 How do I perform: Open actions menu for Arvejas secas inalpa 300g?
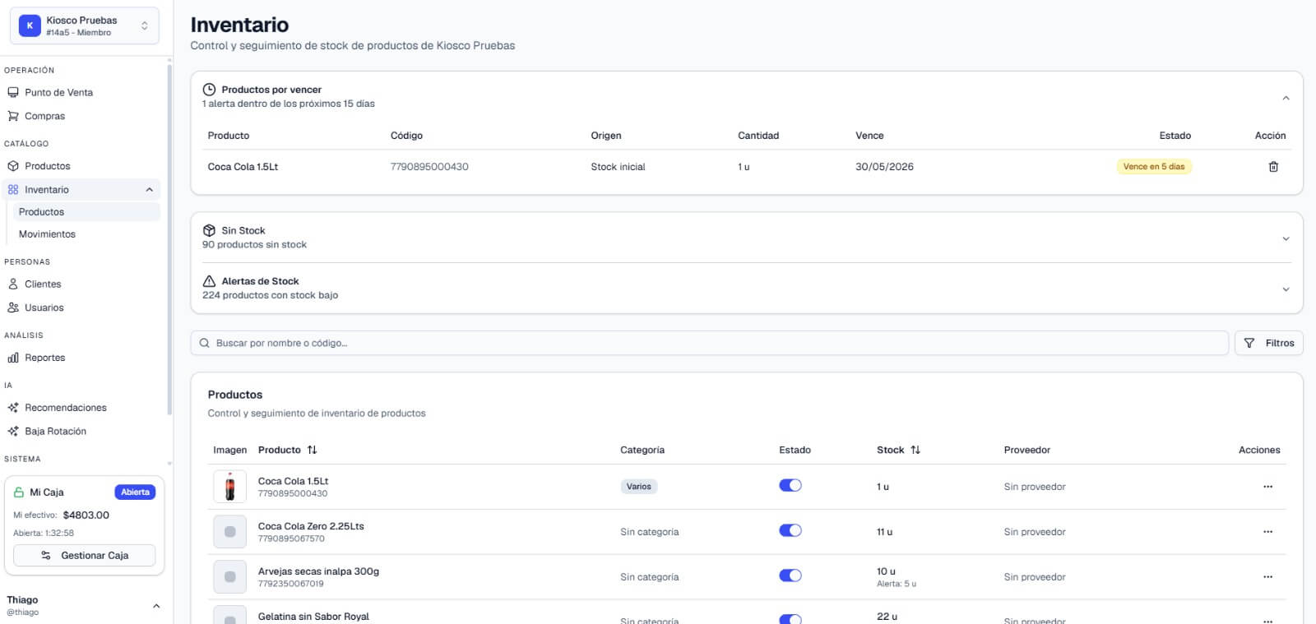1267,577
